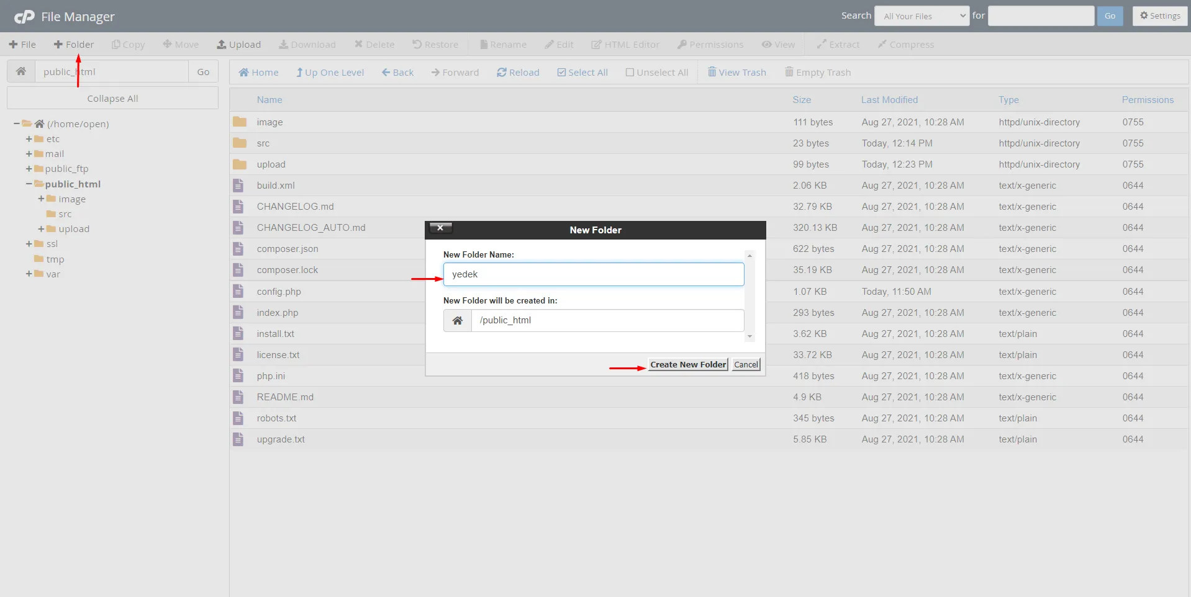Open View Trash

point(737,73)
